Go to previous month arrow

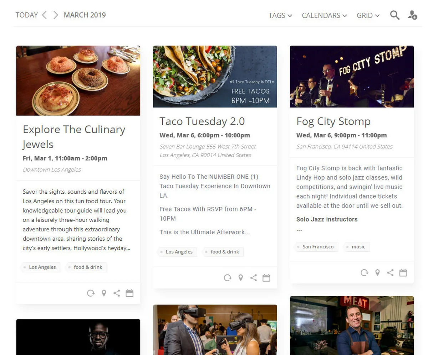(x=44, y=15)
